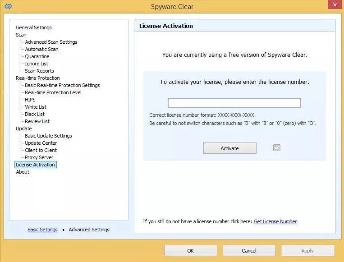Select the Real-time Protection node
This screenshot has width=344, height=262.
pyautogui.click(x=38, y=78)
